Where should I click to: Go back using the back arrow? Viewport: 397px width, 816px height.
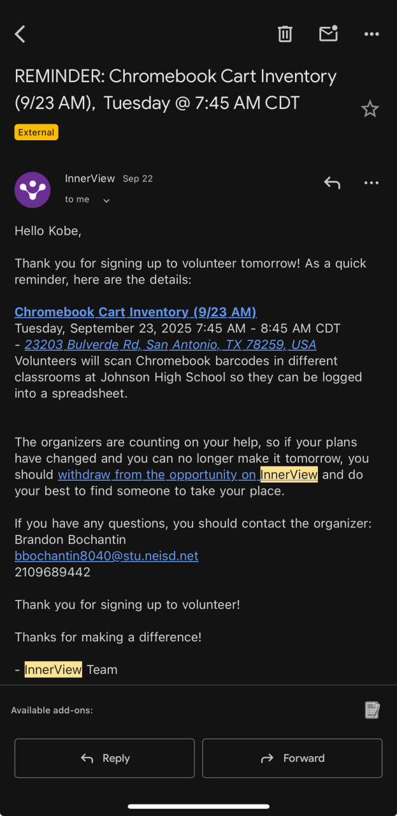tap(20, 34)
